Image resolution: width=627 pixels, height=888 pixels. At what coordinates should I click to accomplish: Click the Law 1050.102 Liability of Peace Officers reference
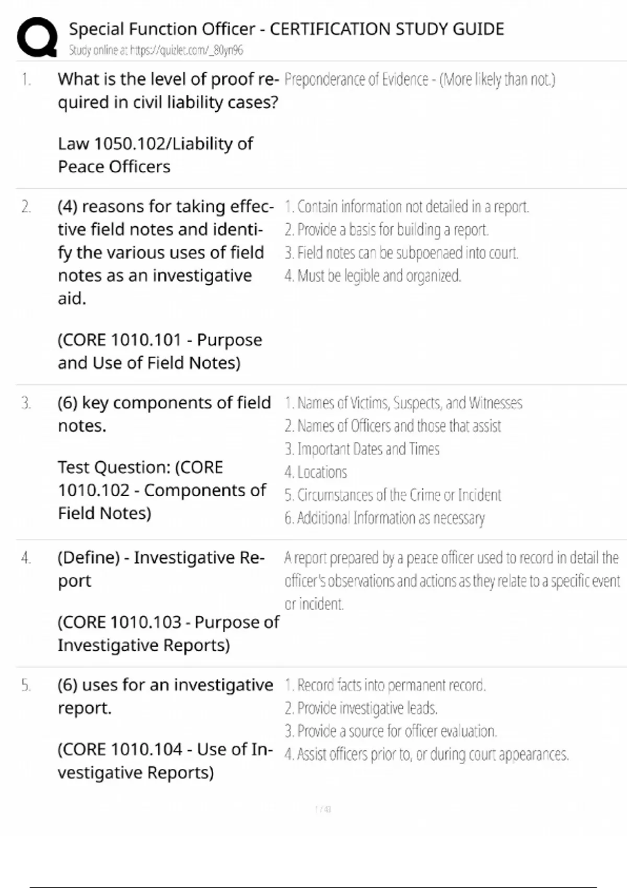[x=155, y=155]
